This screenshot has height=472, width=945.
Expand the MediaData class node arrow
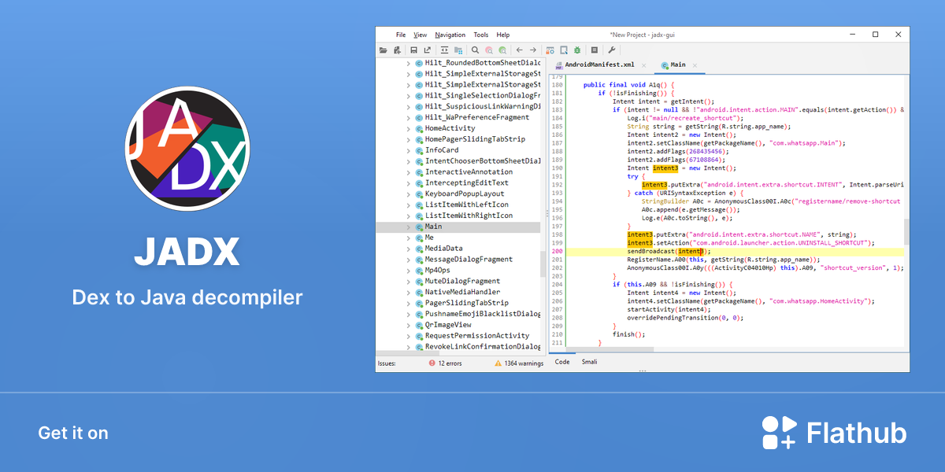(x=408, y=249)
